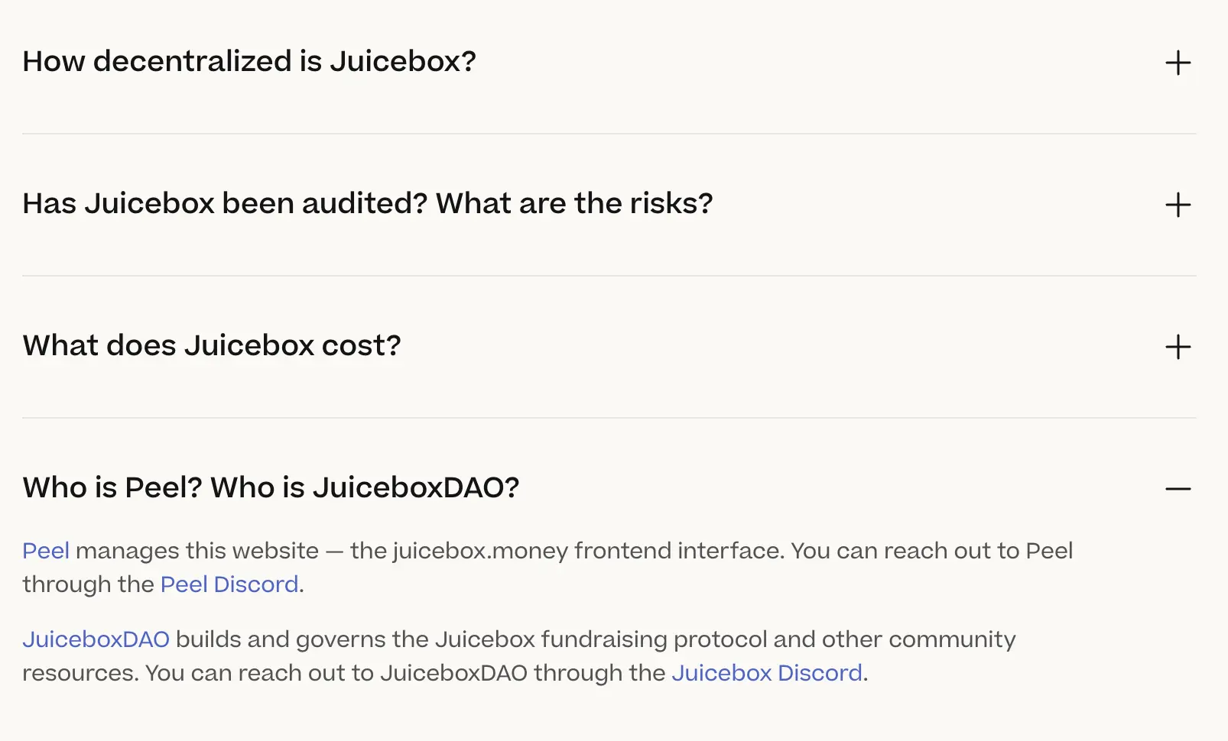1228x741 pixels.
Task: Click the plus icon next to 'How decentralized is Juicebox?'
Action: [1178, 63]
